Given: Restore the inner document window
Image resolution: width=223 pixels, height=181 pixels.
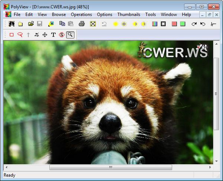Looking at the screenshot, I should pos(210,14).
